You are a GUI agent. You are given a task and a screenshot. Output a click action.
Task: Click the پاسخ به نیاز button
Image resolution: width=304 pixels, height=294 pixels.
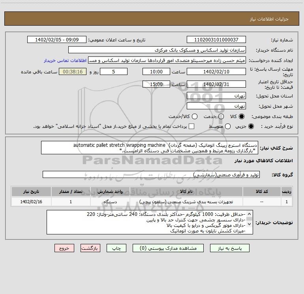(x=230, y=248)
